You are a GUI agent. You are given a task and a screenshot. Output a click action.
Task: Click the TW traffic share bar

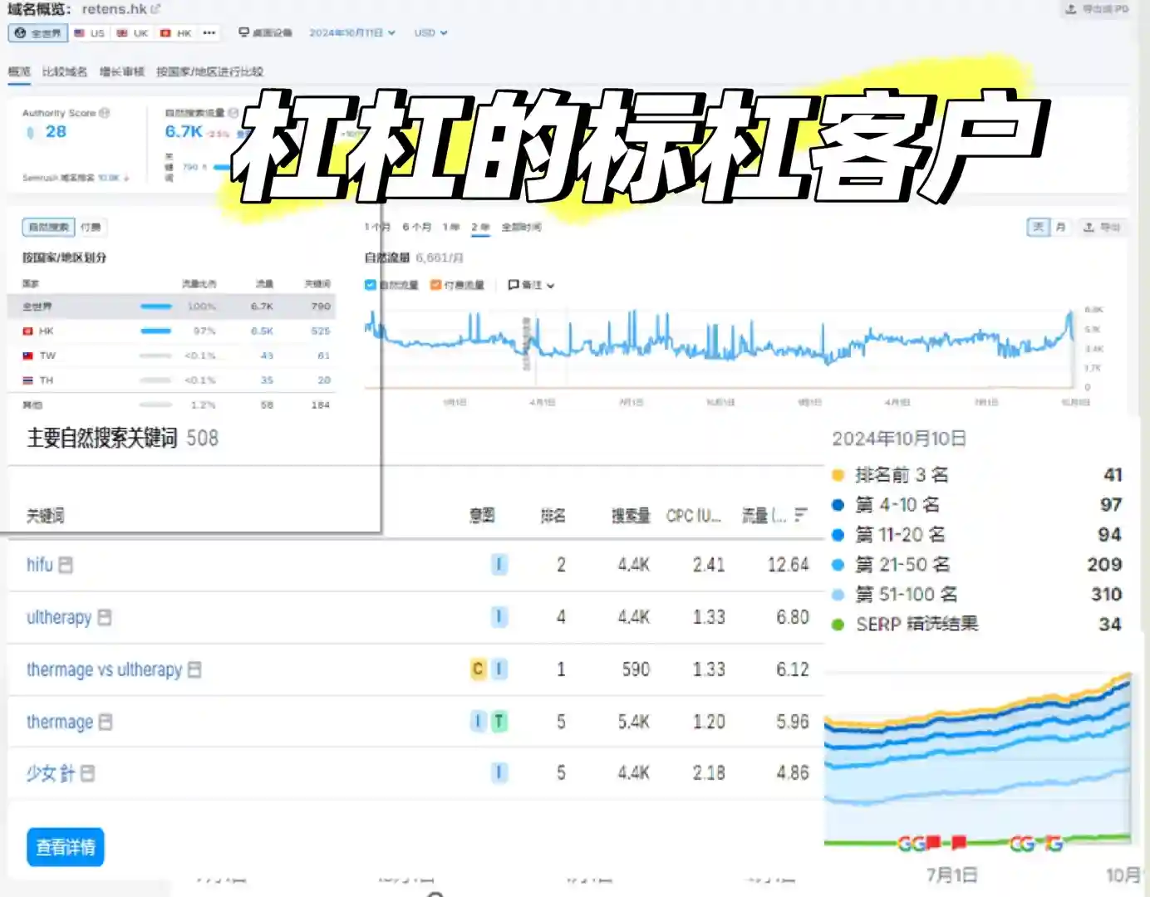(156, 355)
